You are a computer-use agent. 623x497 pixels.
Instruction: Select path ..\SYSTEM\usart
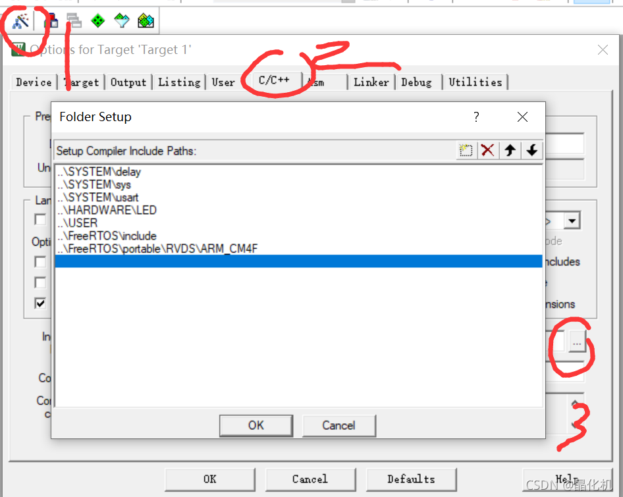[x=298, y=197]
